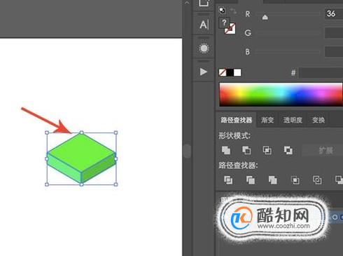Click the Merge pathfinder icon
Image resolution: width=343 pixels, height=256 pixels.
272,180
